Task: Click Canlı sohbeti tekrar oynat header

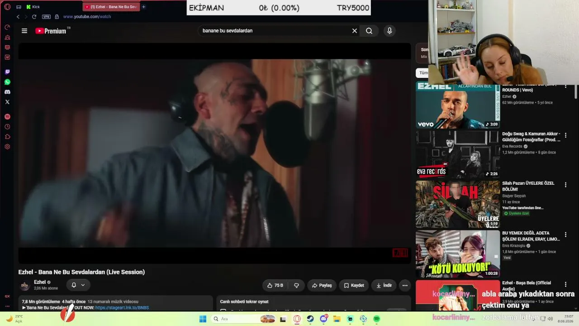Action: pyautogui.click(x=244, y=302)
